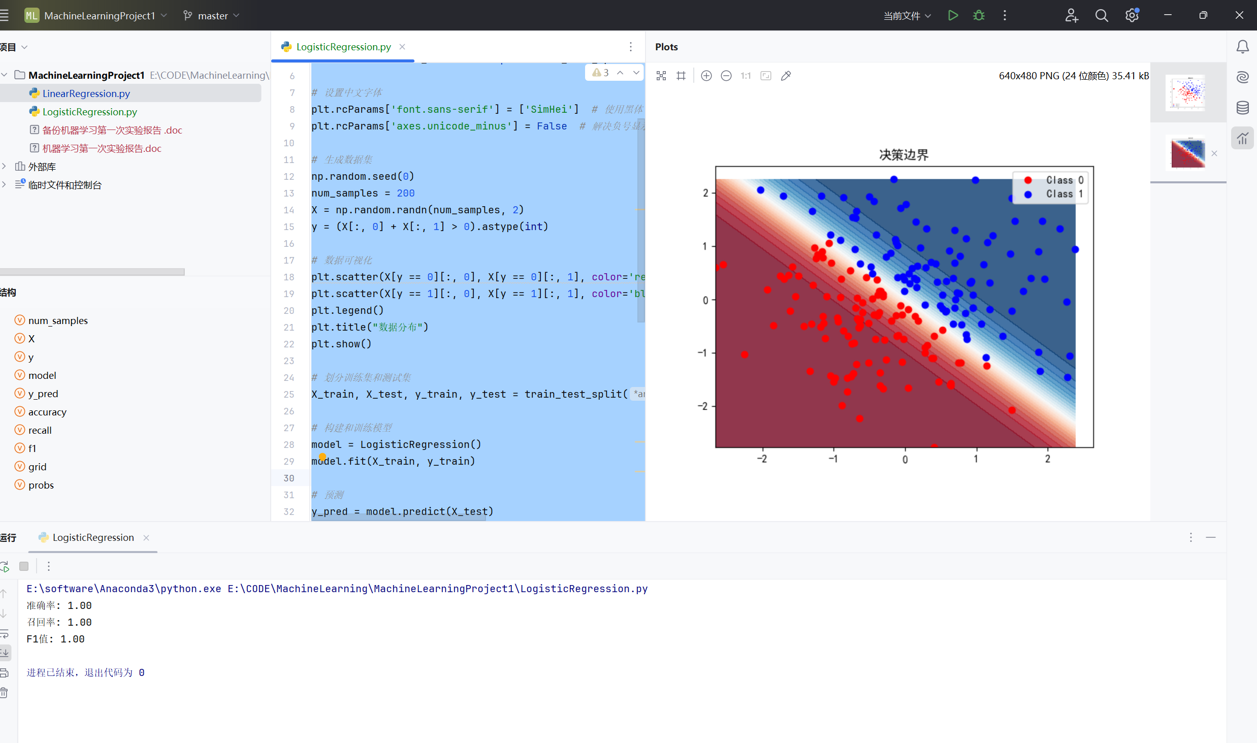Expand the 外部库 tree node
The height and width of the screenshot is (743, 1257).
(5, 167)
